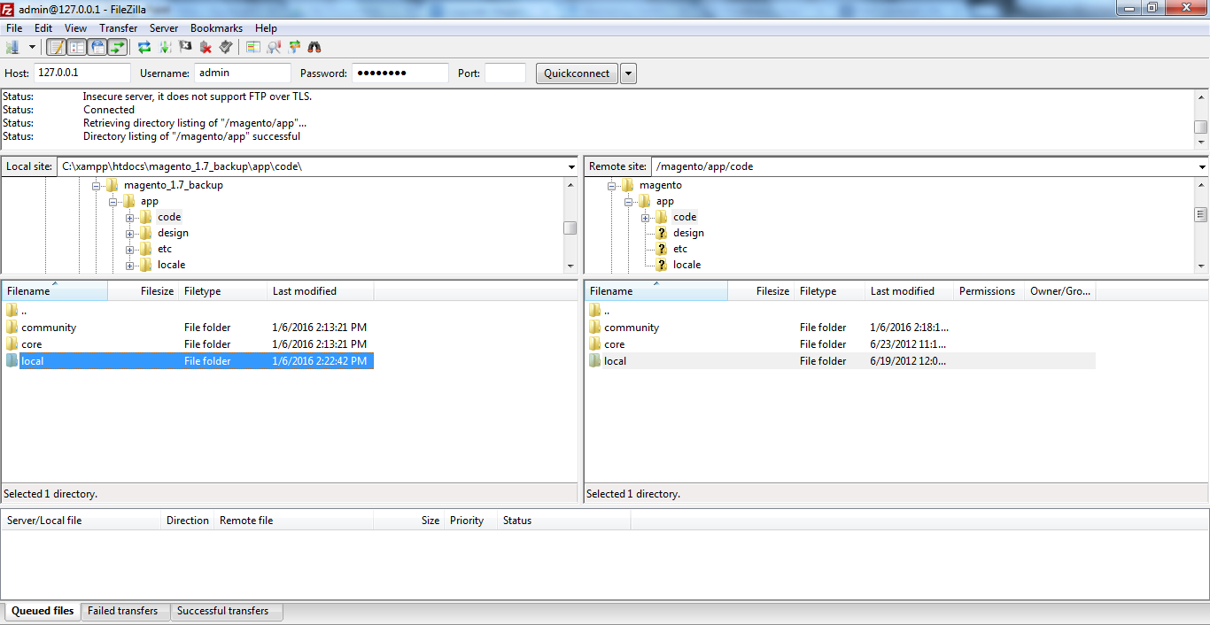The height and width of the screenshot is (625, 1210).
Task: Open the Server menu
Action: point(164,28)
